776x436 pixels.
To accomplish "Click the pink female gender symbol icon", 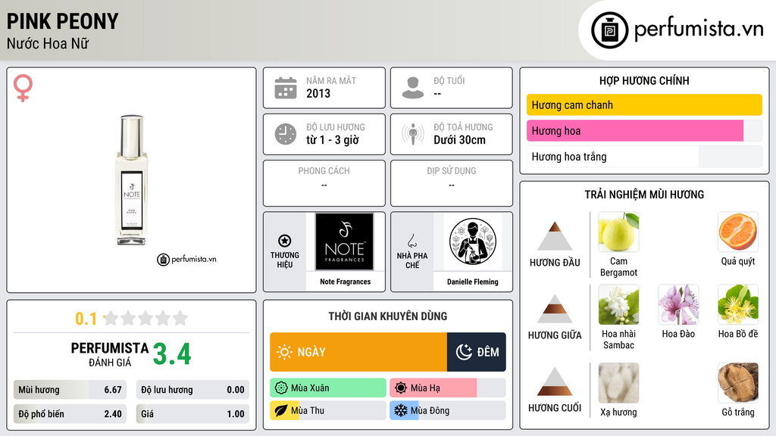I will (23, 88).
